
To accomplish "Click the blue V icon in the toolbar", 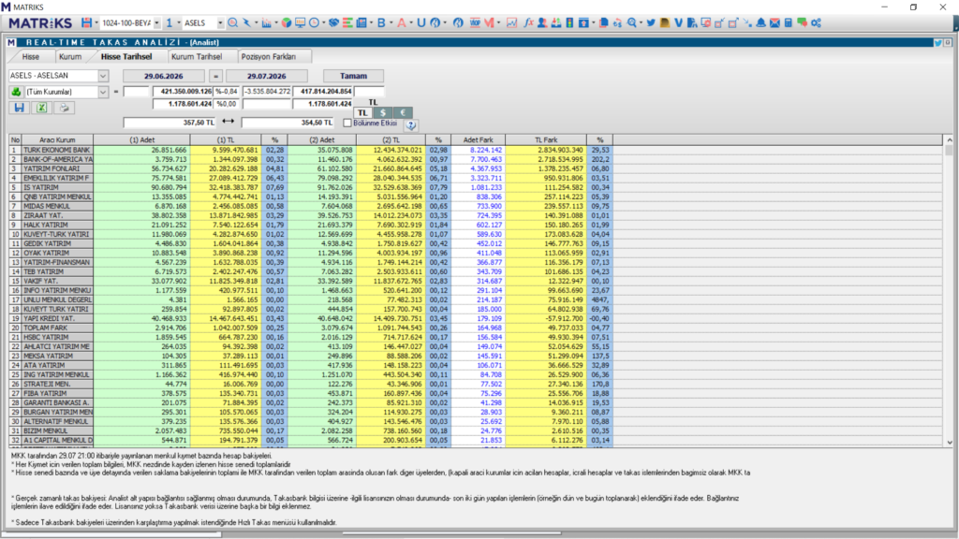I will [678, 22].
